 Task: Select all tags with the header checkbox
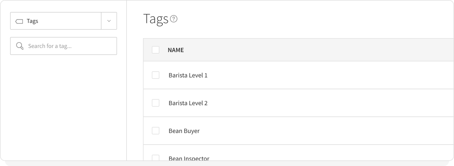click(x=155, y=50)
